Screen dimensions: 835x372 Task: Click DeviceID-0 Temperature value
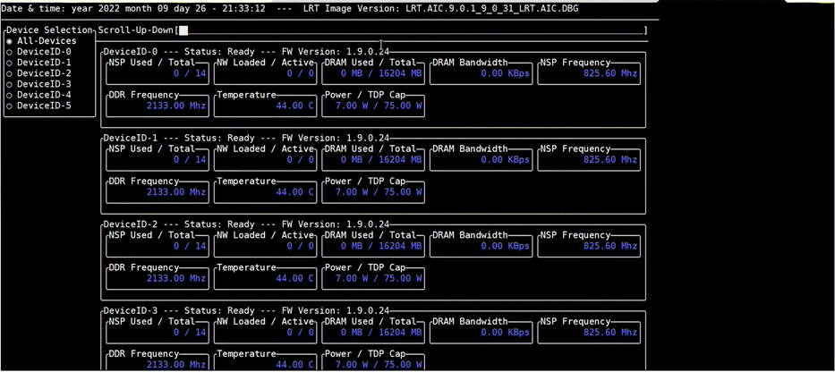point(295,106)
